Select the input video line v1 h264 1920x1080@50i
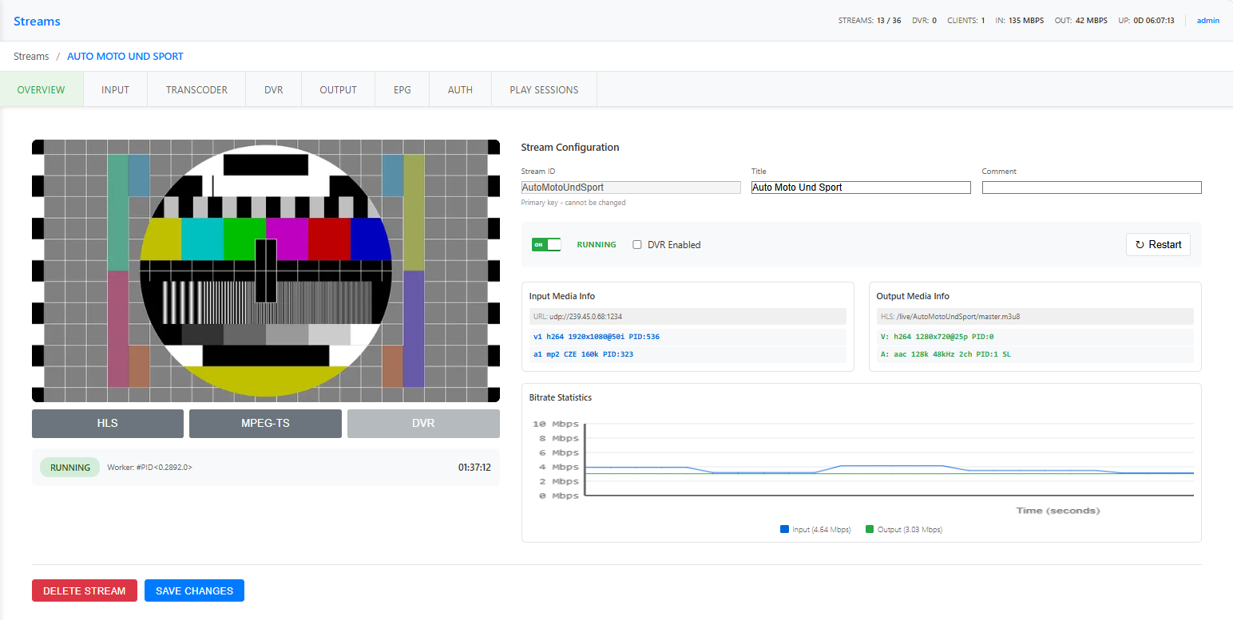This screenshot has width=1233, height=620. (x=688, y=337)
